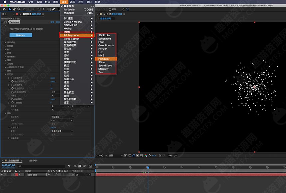Choose Starglow from the Trapcode submenu
This screenshot has width=286, height=193.
coord(103,69)
